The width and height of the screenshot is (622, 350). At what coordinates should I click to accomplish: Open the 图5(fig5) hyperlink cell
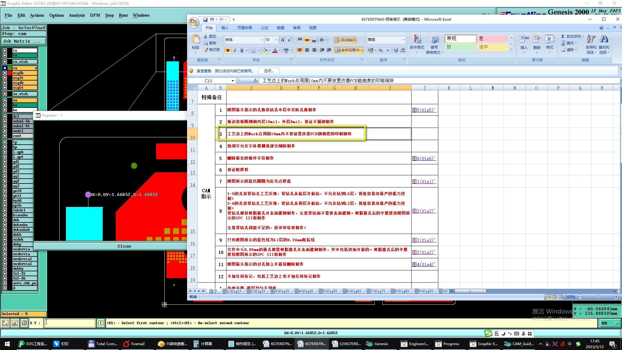tap(424, 110)
